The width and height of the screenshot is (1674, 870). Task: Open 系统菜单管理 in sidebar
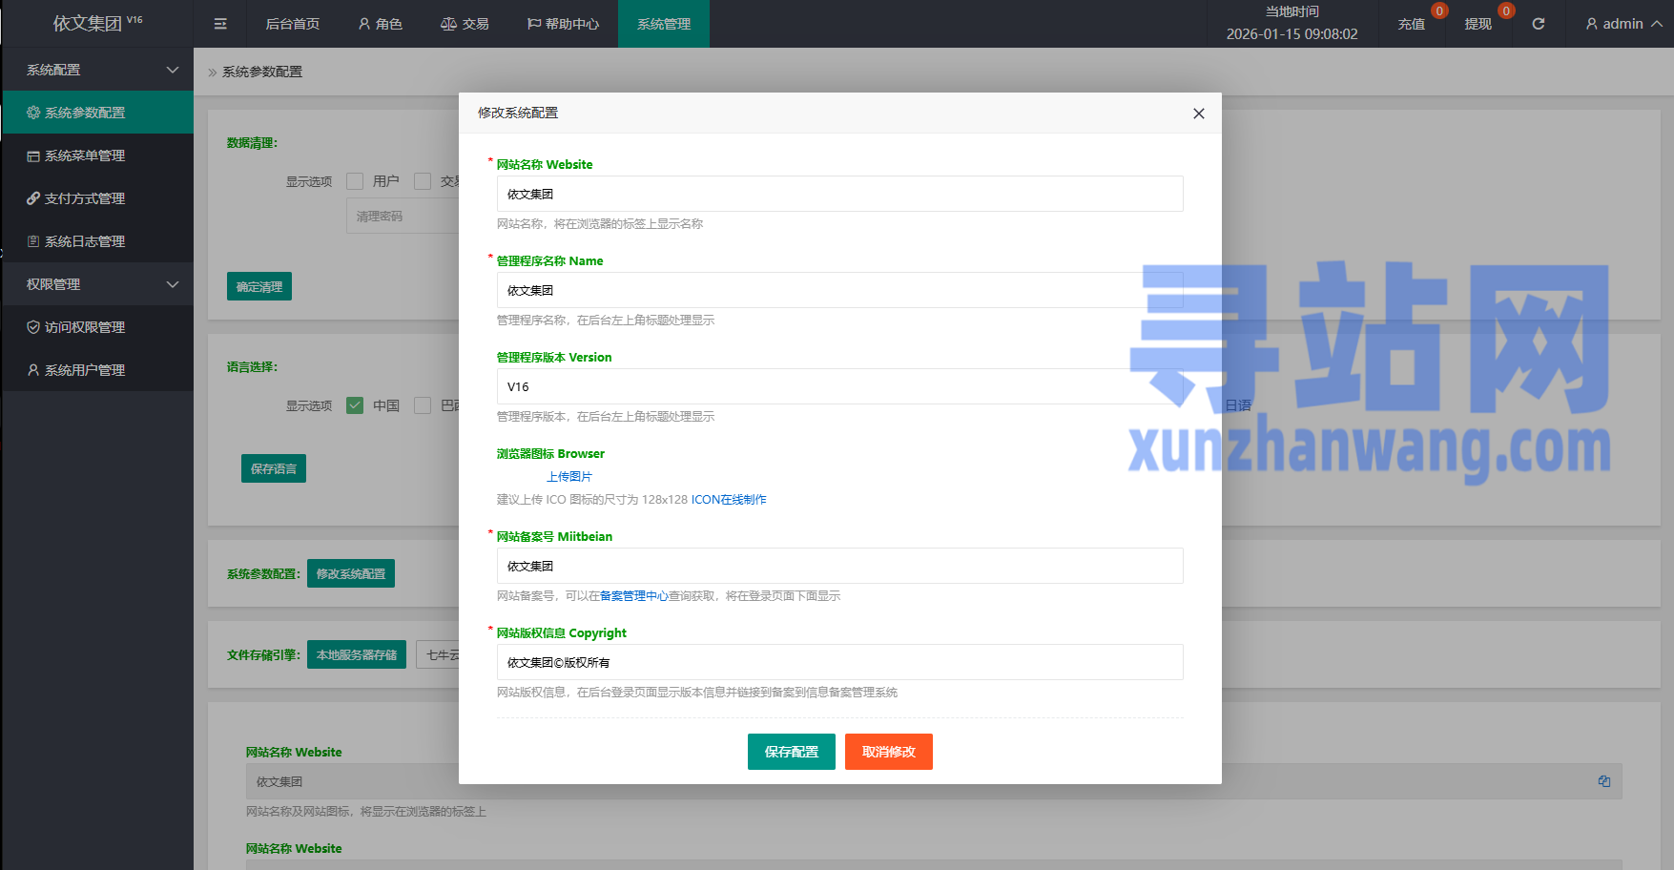[x=85, y=155]
